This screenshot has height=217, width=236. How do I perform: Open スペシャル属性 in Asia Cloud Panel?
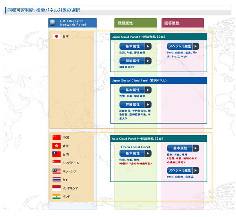pyautogui.click(x=183, y=170)
